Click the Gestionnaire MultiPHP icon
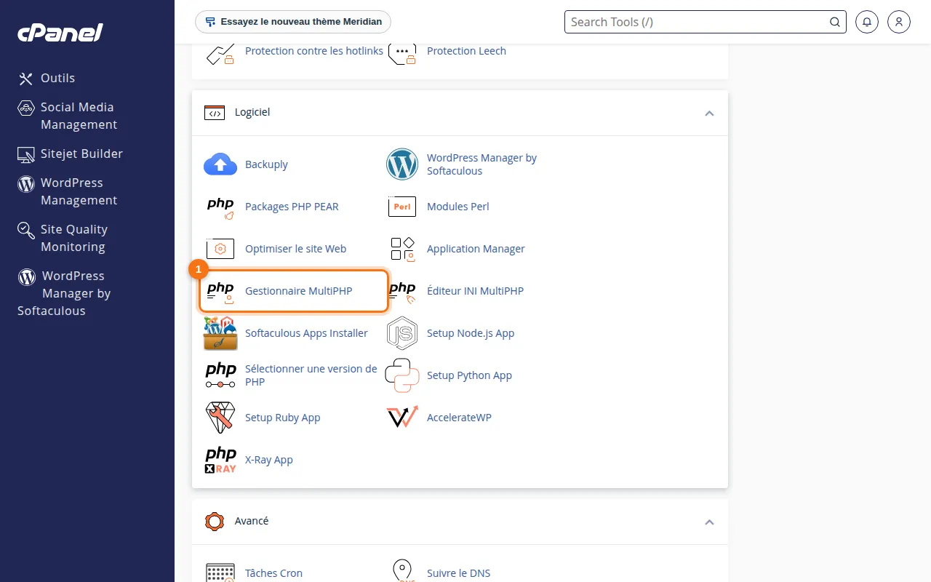 click(x=220, y=292)
